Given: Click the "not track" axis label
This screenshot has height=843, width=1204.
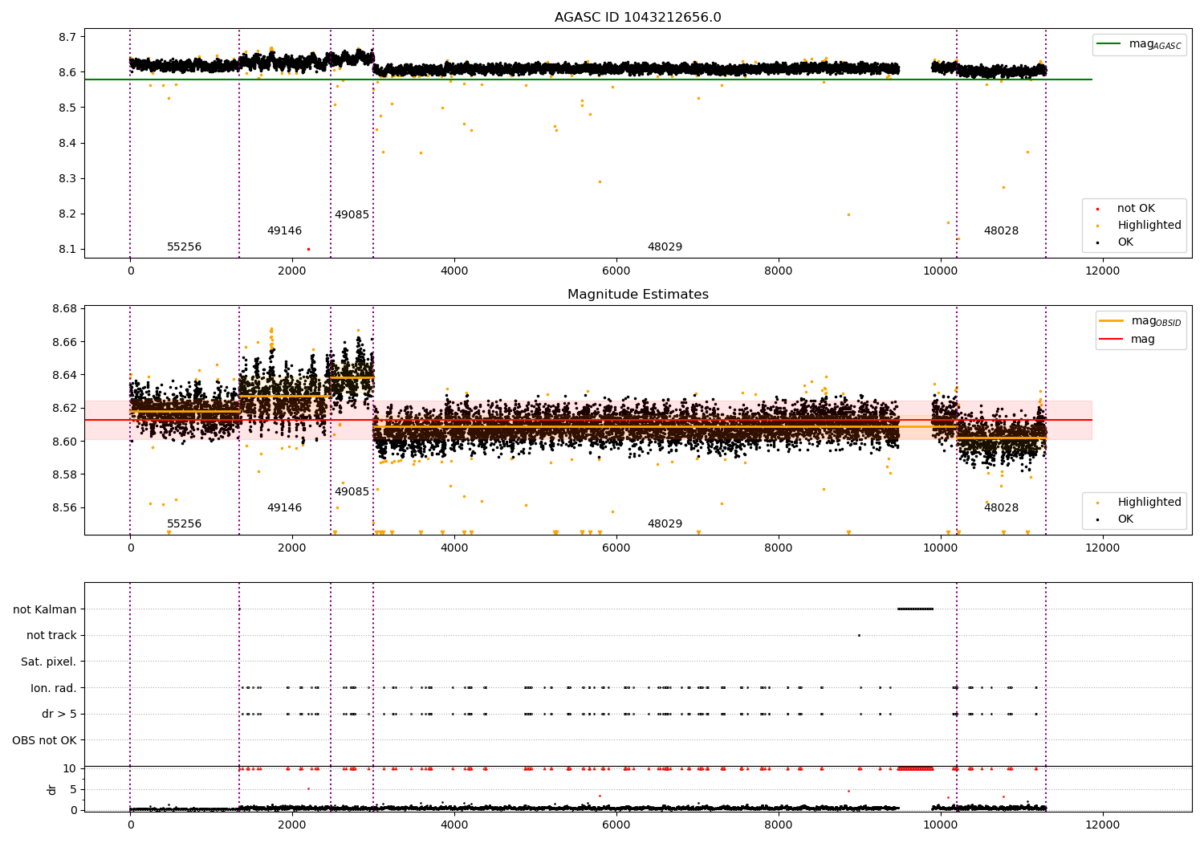Looking at the screenshot, I should click(x=51, y=636).
